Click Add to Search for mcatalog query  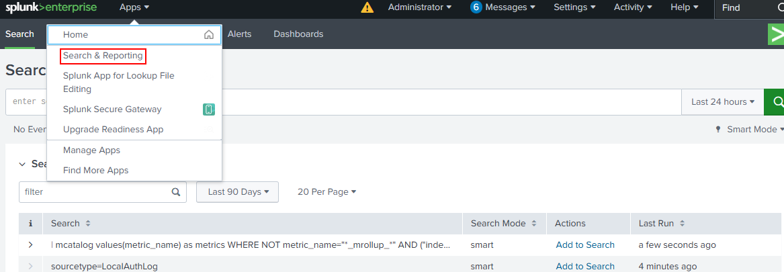(x=585, y=245)
